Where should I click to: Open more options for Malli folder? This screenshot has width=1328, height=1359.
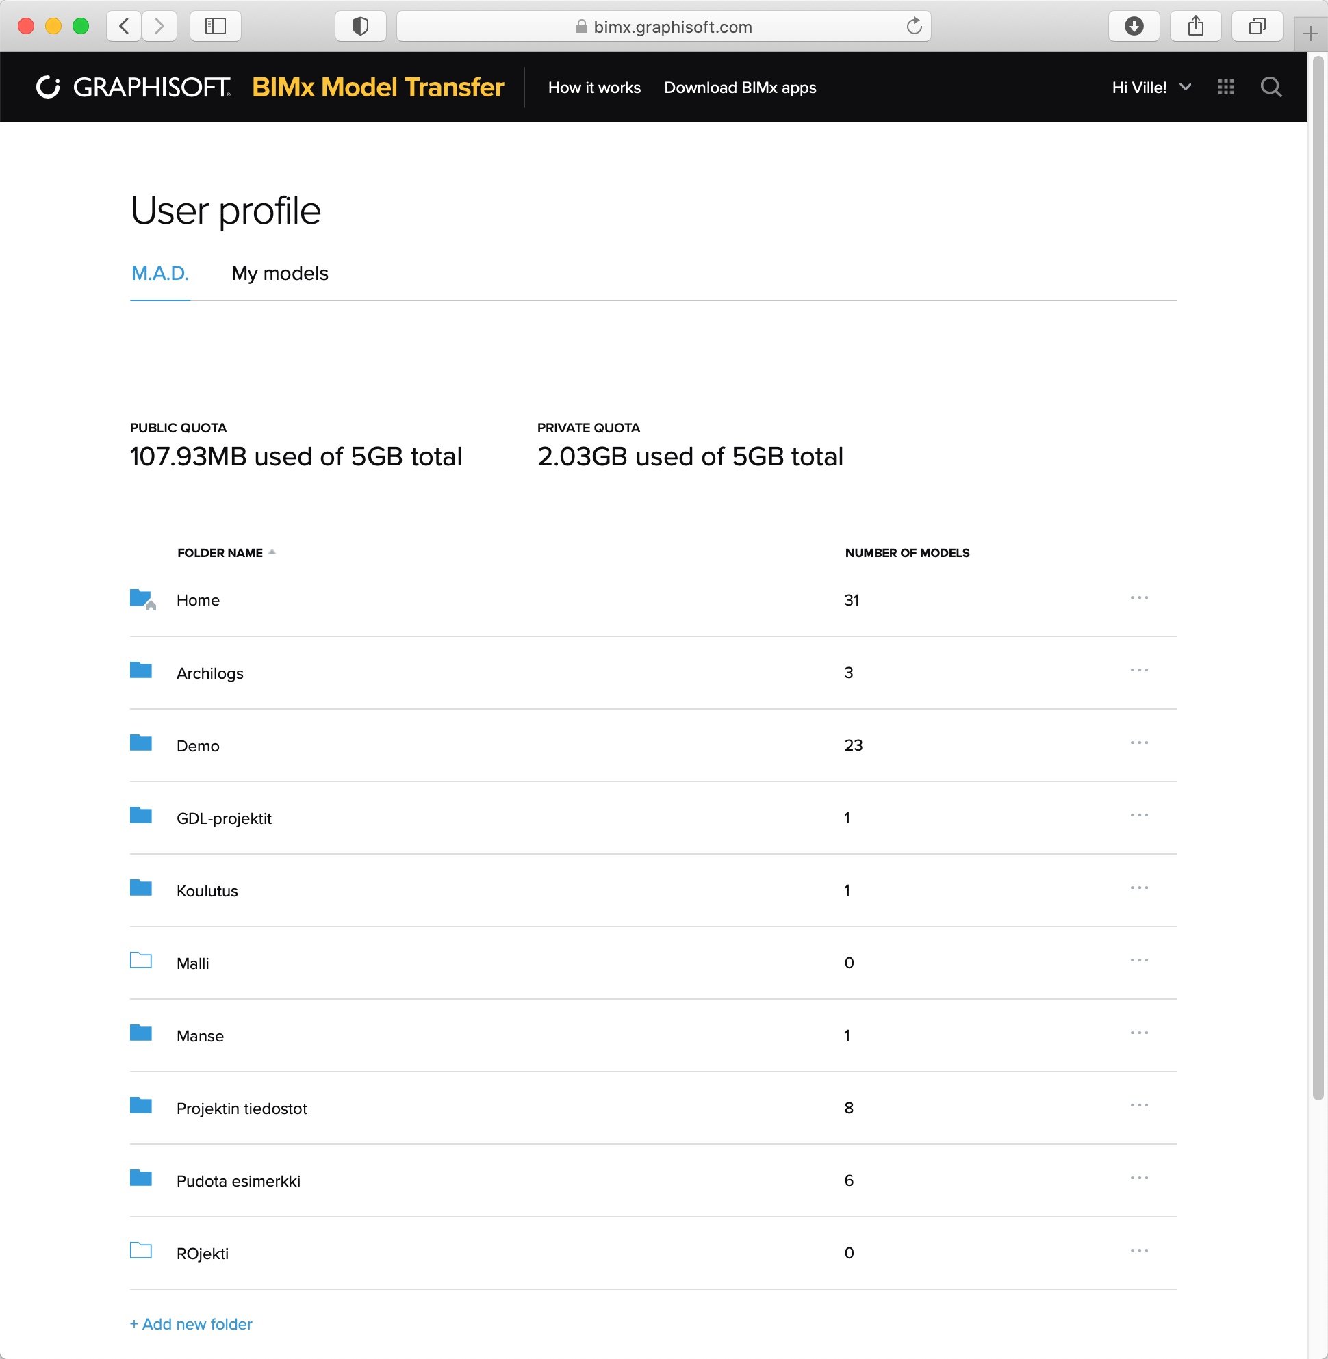[1139, 960]
